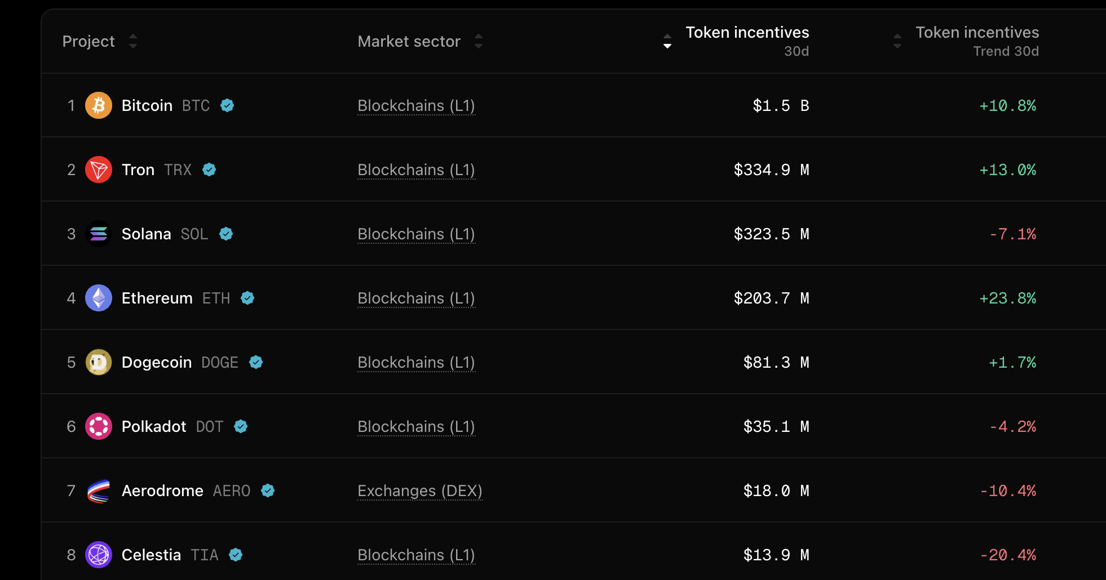Open Blockchains (L1) sector link for Bitcoin
The height and width of the screenshot is (580, 1106).
416,106
